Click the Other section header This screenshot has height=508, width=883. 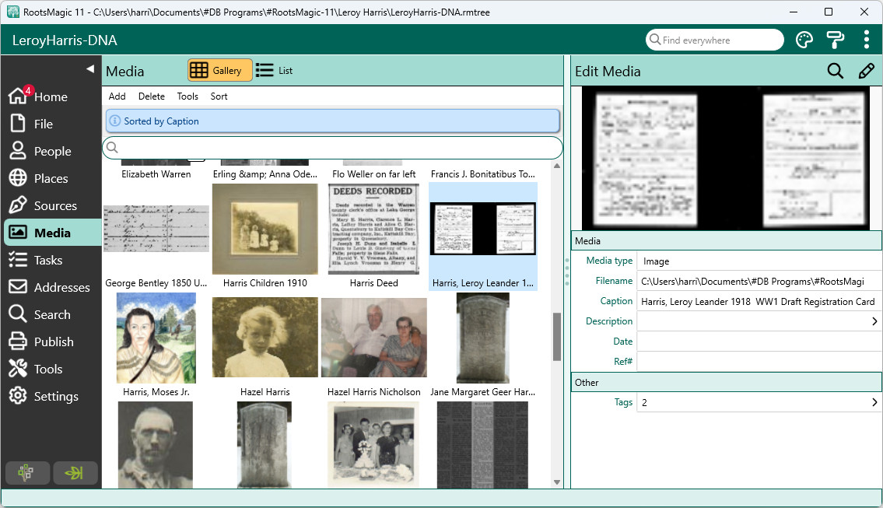727,383
